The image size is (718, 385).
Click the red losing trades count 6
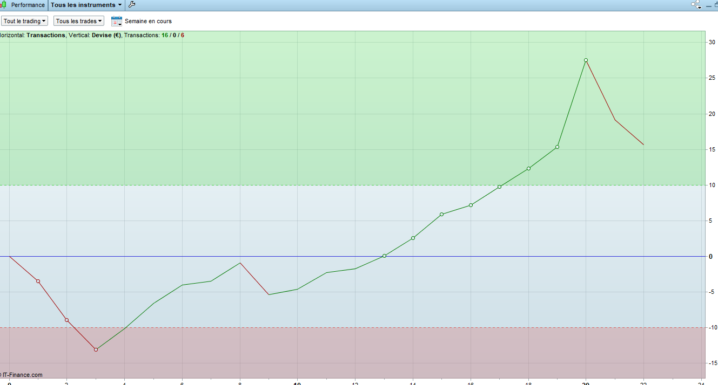coord(183,35)
